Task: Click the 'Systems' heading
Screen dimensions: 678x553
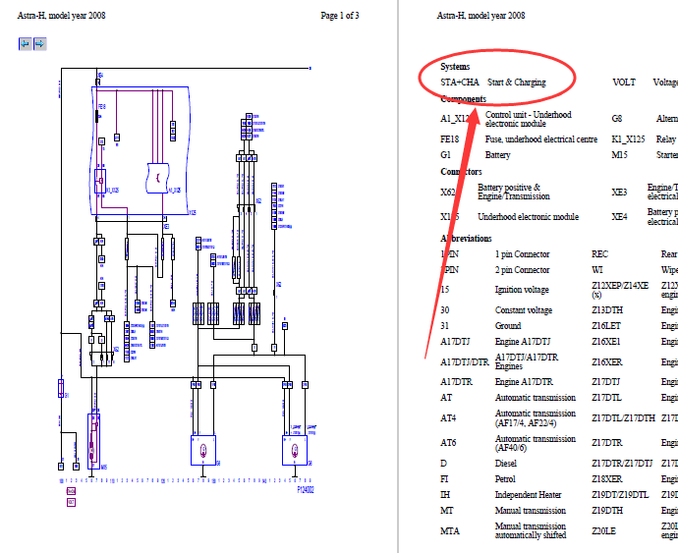Action: [455, 67]
